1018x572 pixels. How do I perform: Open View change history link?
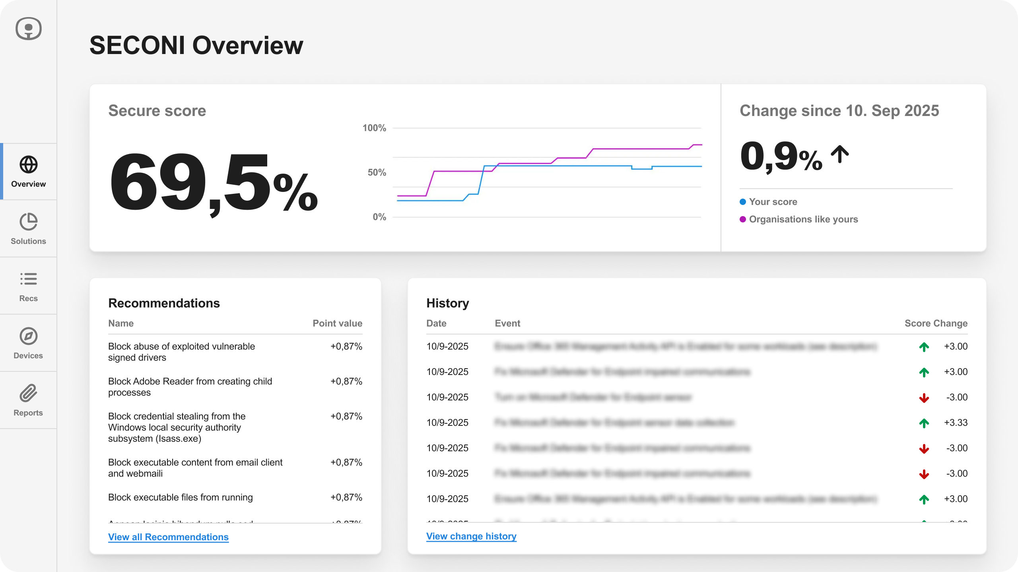pyautogui.click(x=471, y=536)
